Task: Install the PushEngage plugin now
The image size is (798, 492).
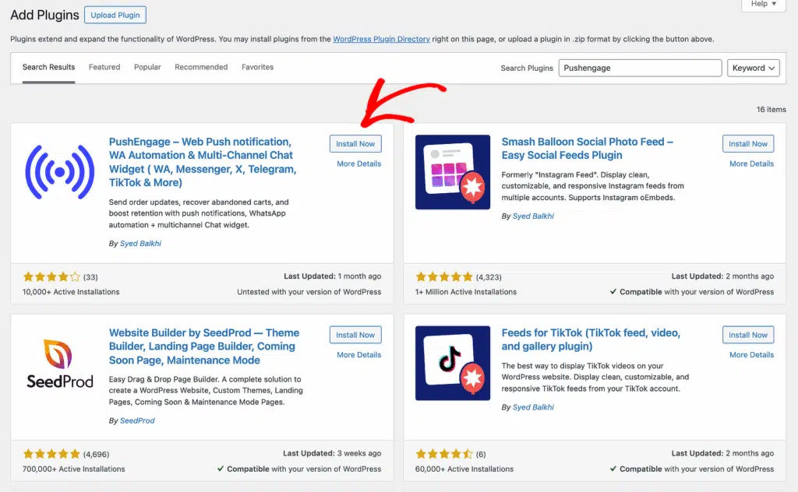Action: 355,144
